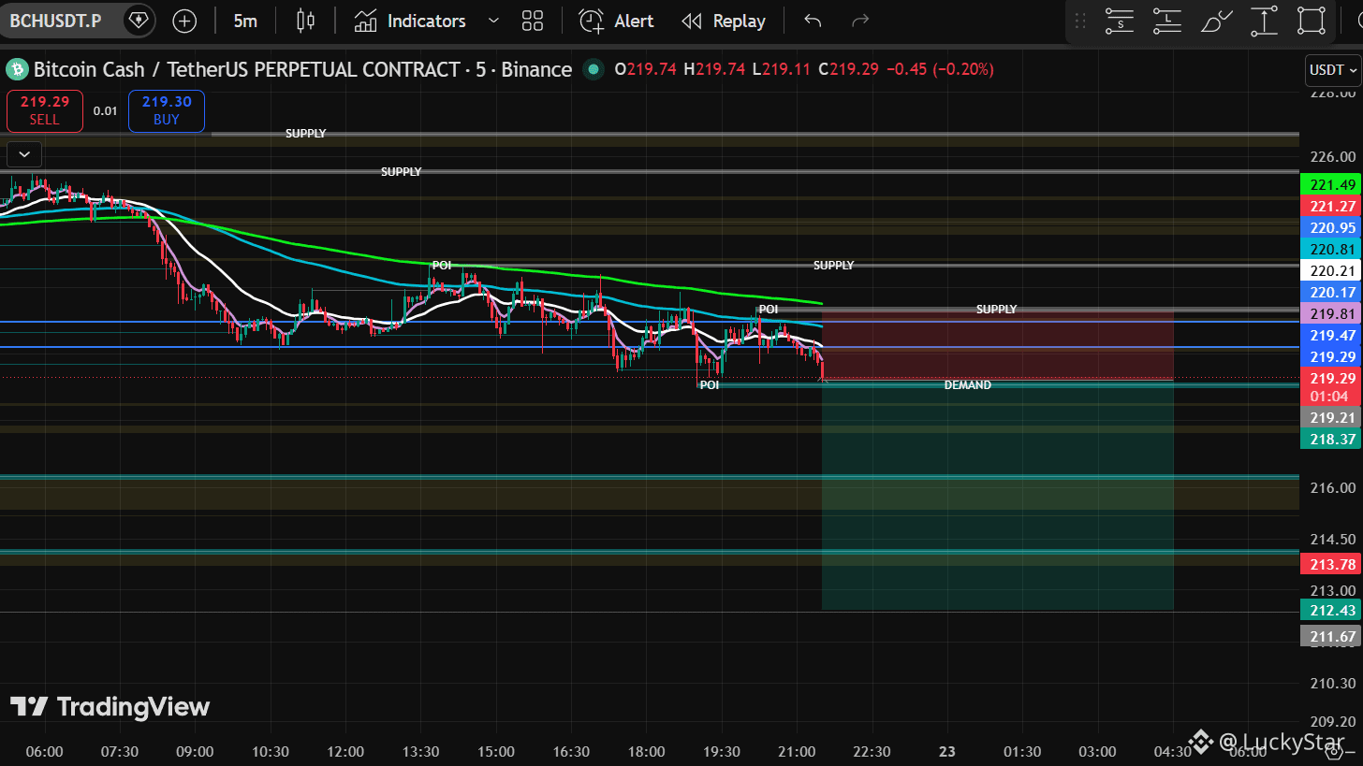Screen dimensions: 1363x766
Task: Click the teal 218.37 price label
Action: tap(1330, 439)
